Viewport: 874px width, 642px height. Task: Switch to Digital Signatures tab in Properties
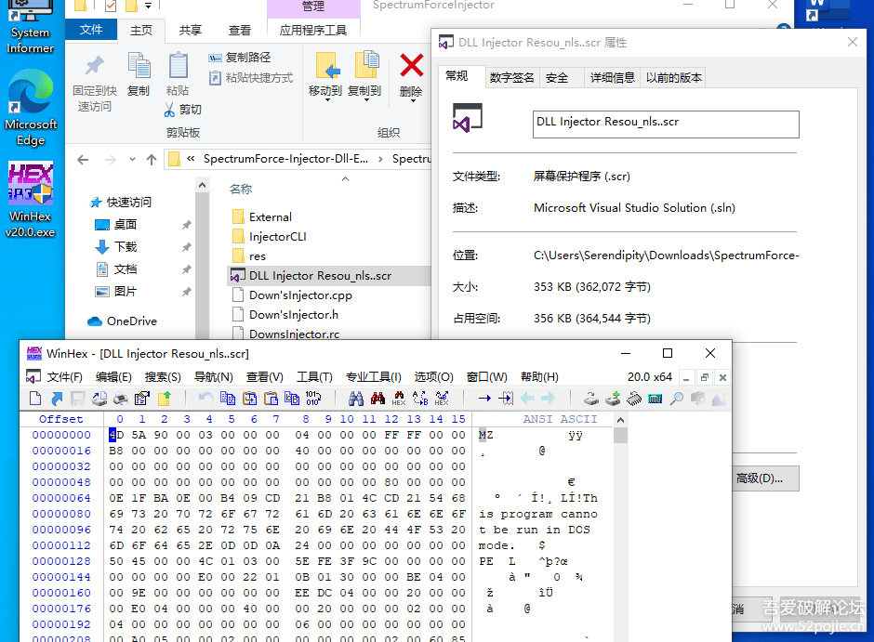coord(511,77)
